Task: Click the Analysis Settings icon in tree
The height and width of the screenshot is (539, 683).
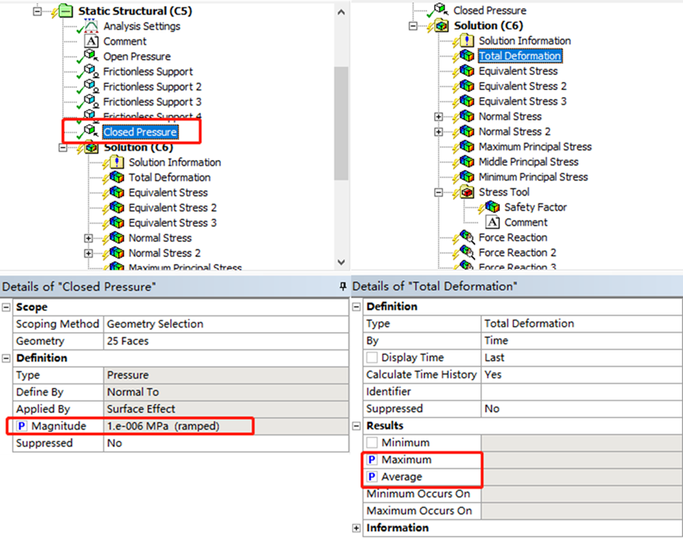Action: click(90, 26)
